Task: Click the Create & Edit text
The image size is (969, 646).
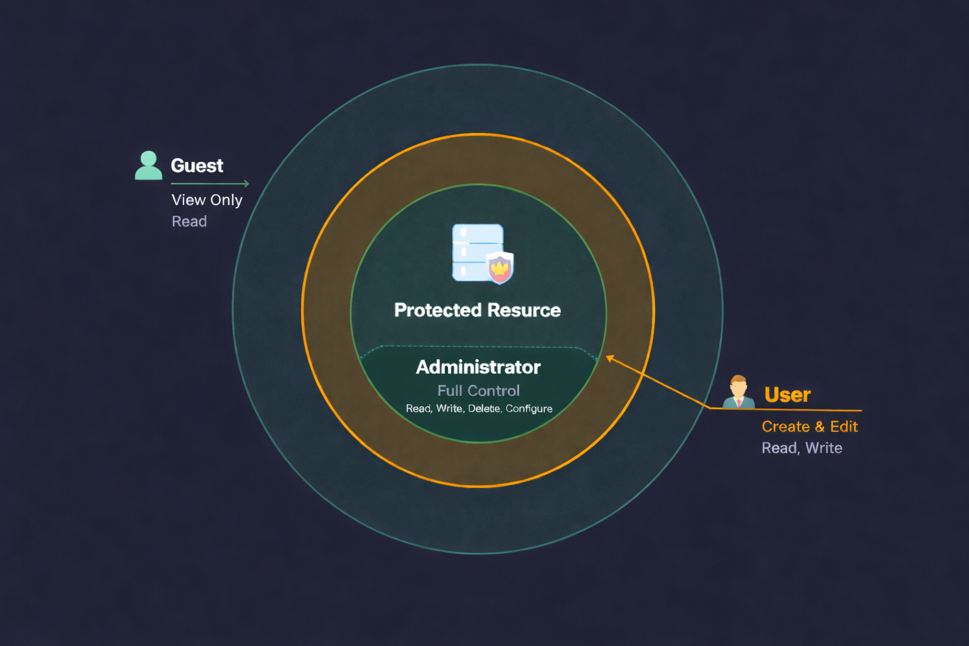Action: pyautogui.click(x=809, y=426)
